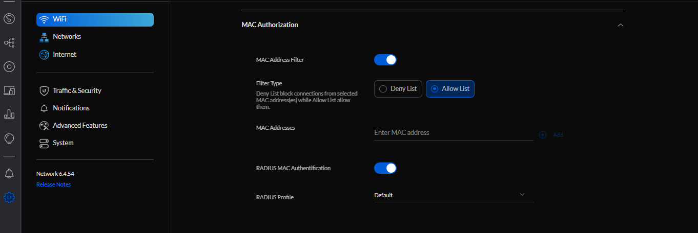Click the dashboard gauge icon in the rail
The height and width of the screenshot is (233, 698).
[9, 19]
